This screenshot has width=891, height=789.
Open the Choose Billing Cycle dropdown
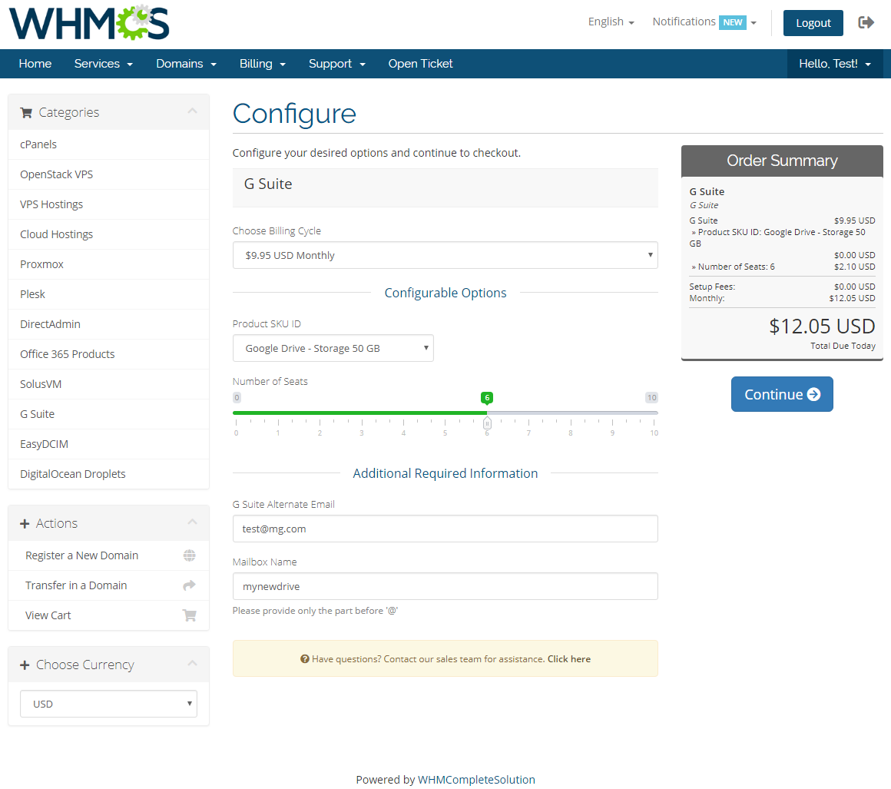tap(445, 255)
